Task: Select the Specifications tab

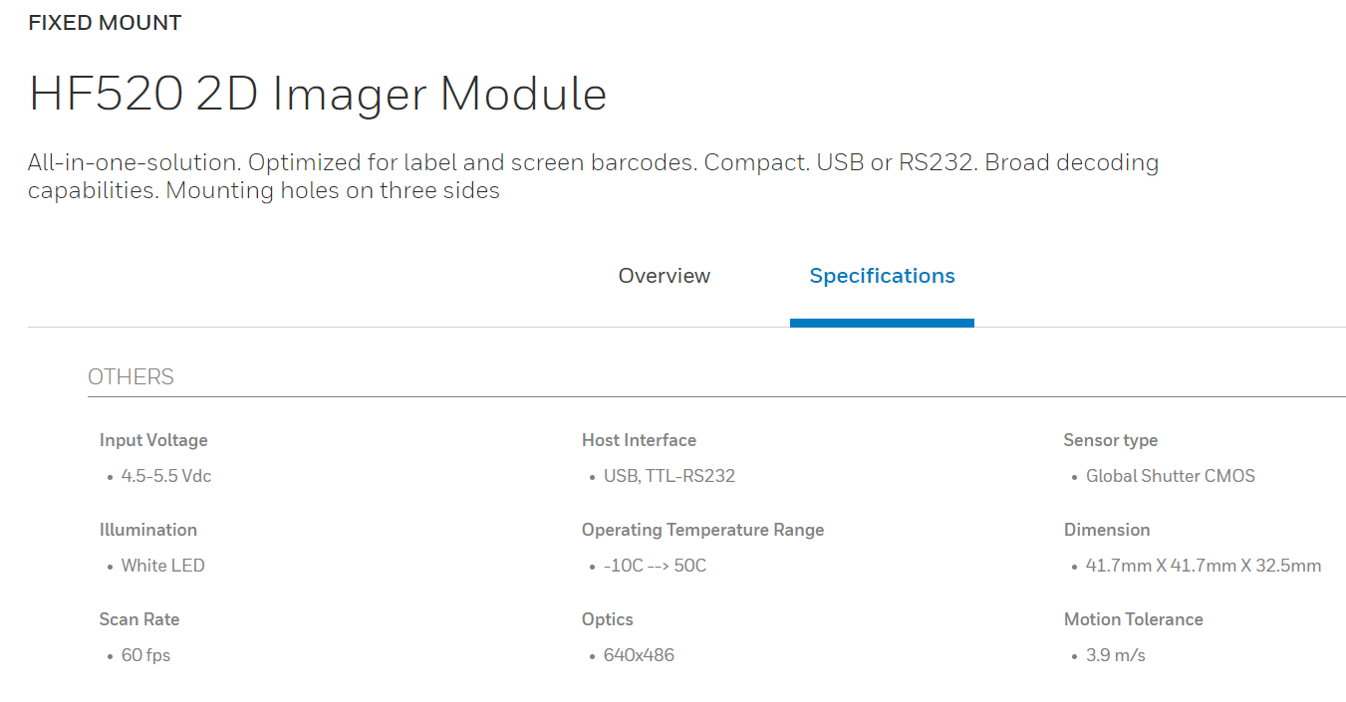Action: pyautogui.click(x=882, y=276)
